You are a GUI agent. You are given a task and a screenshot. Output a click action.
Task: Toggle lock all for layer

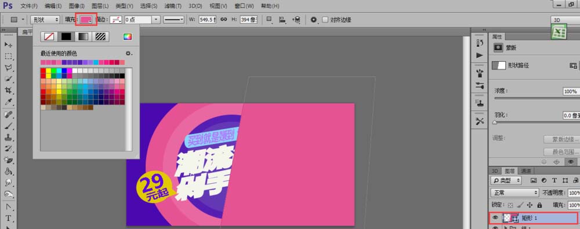(539, 205)
